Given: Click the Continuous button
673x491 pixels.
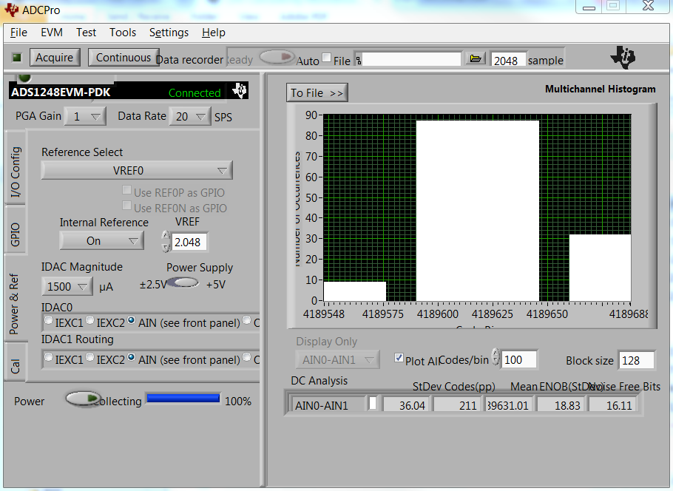Looking at the screenshot, I should point(124,58).
